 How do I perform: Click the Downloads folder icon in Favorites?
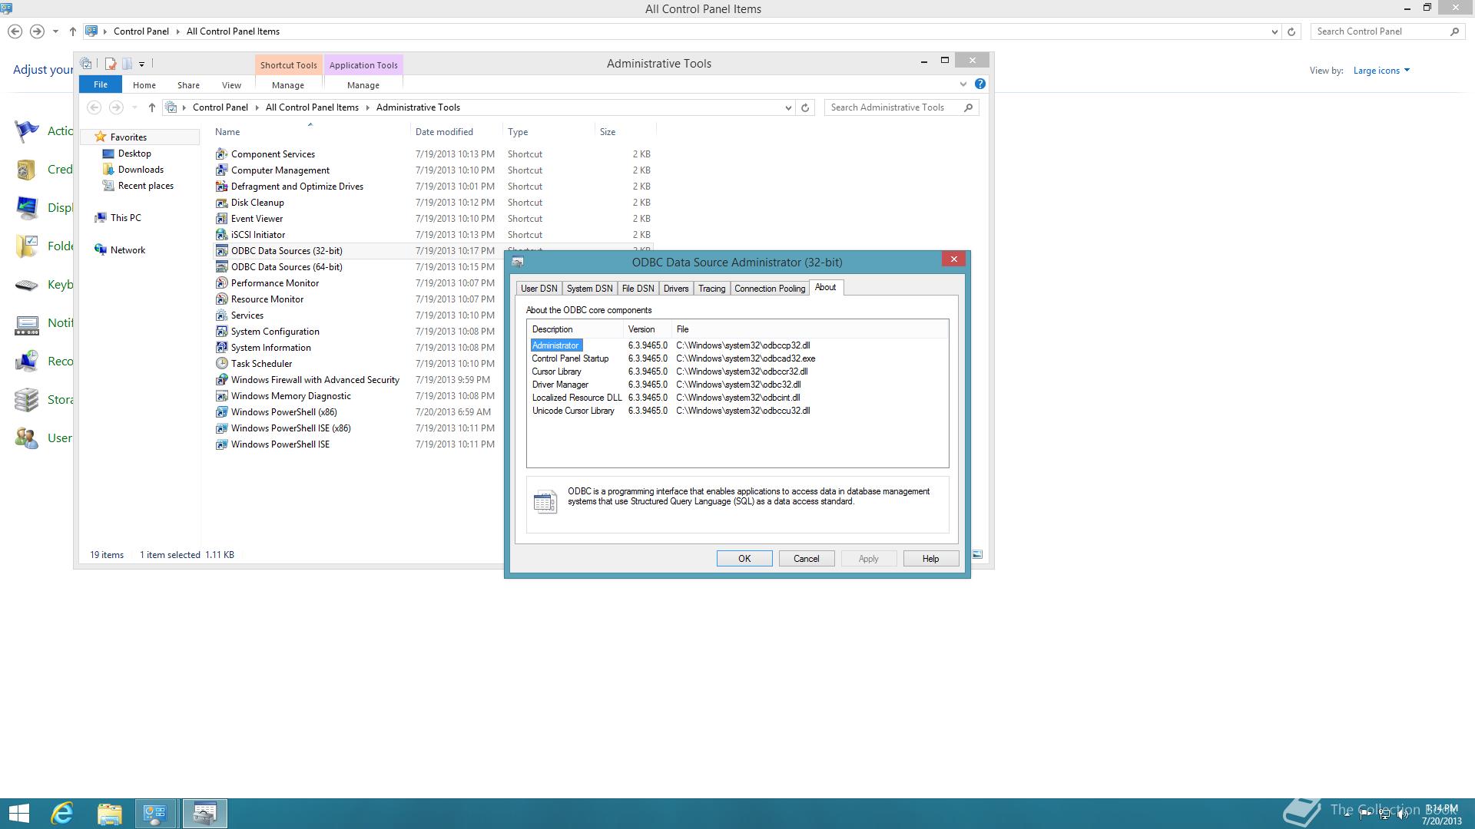[x=108, y=170]
